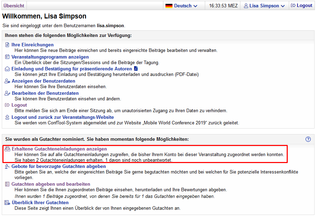
Task: Click the envelope icon beside Einladung und Bestätigung
Action: click(x=7, y=69)
